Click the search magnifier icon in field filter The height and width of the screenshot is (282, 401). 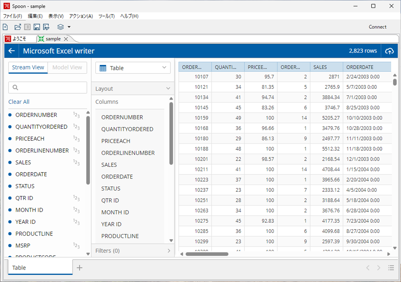coord(15,88)
